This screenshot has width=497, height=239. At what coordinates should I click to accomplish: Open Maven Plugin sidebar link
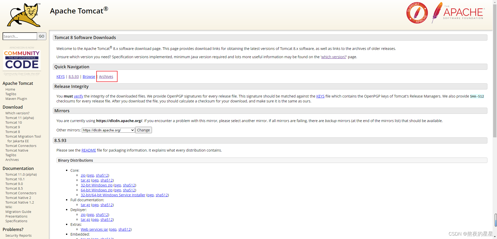16,99
